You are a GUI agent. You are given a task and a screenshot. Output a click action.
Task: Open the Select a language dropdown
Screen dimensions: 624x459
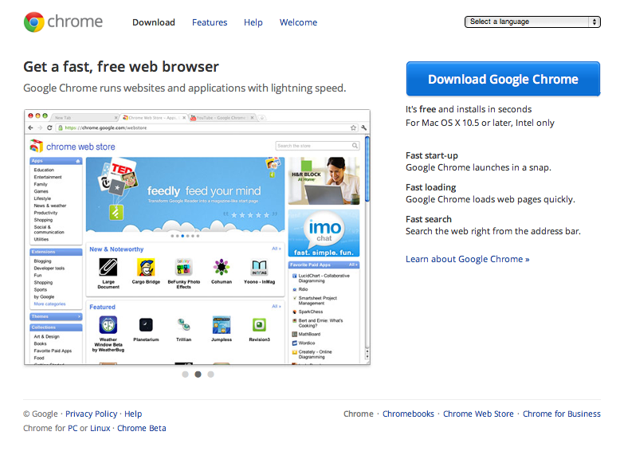(532, 22)
